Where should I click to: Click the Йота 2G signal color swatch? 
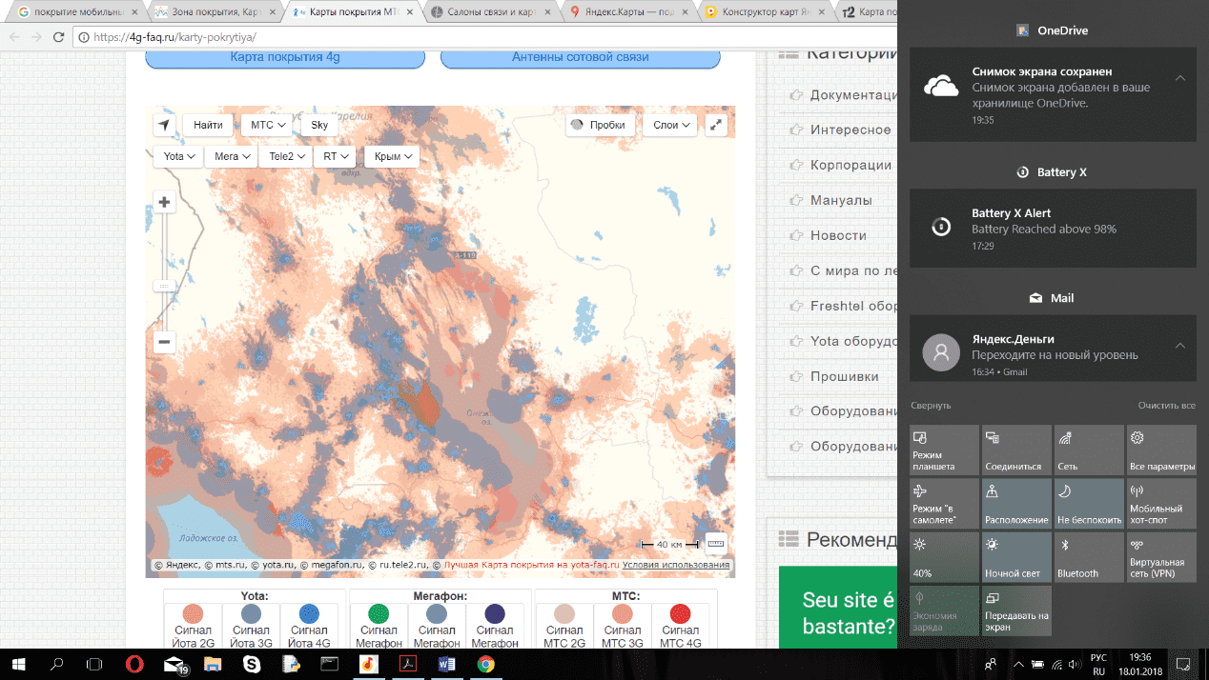(194, 613)
